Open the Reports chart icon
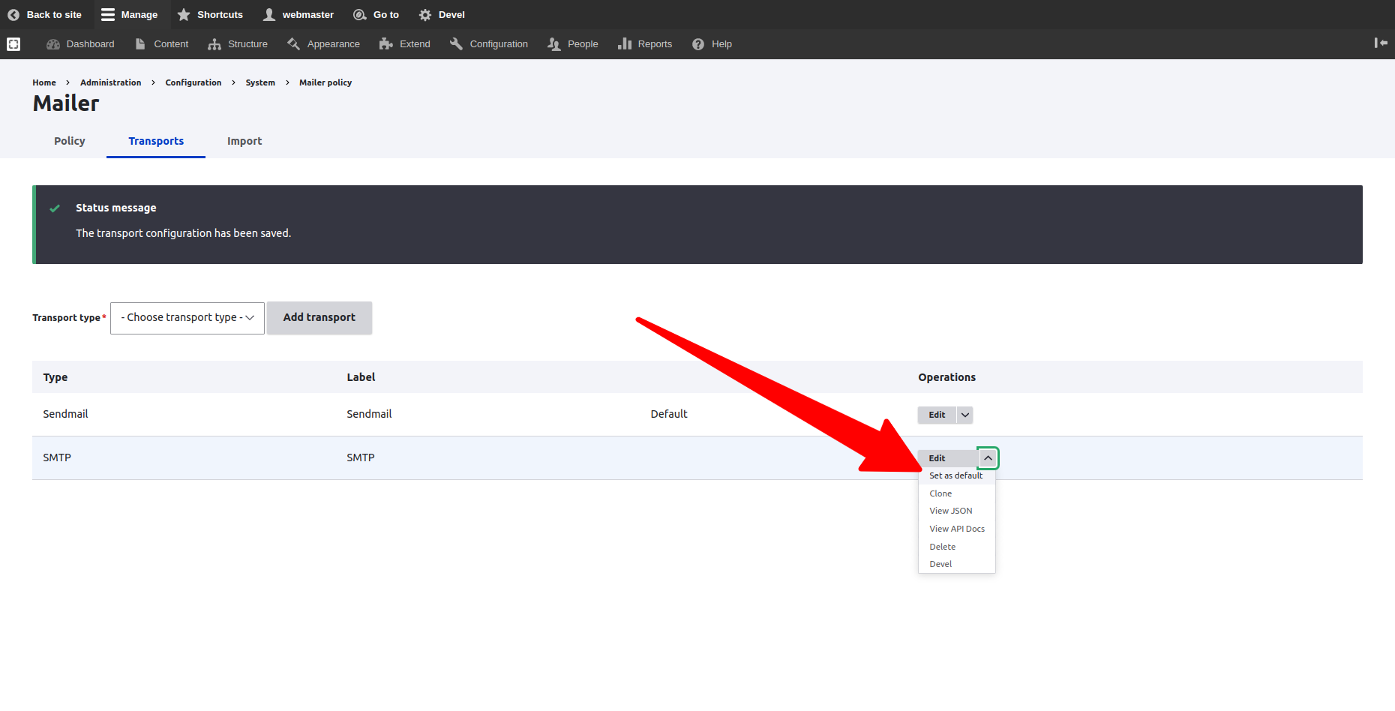This screenshot has height=711, width=1395. coord(624,44)
